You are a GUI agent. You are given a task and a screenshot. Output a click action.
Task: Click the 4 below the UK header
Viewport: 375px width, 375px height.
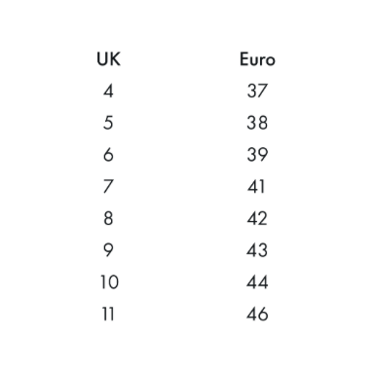coord(108,91)
